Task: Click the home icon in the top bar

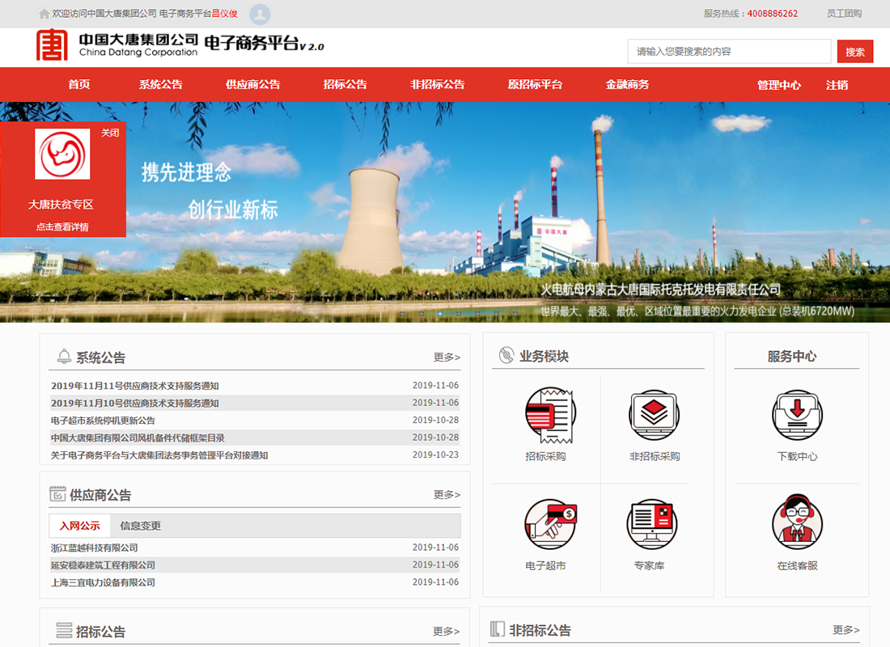Action: 44,14
